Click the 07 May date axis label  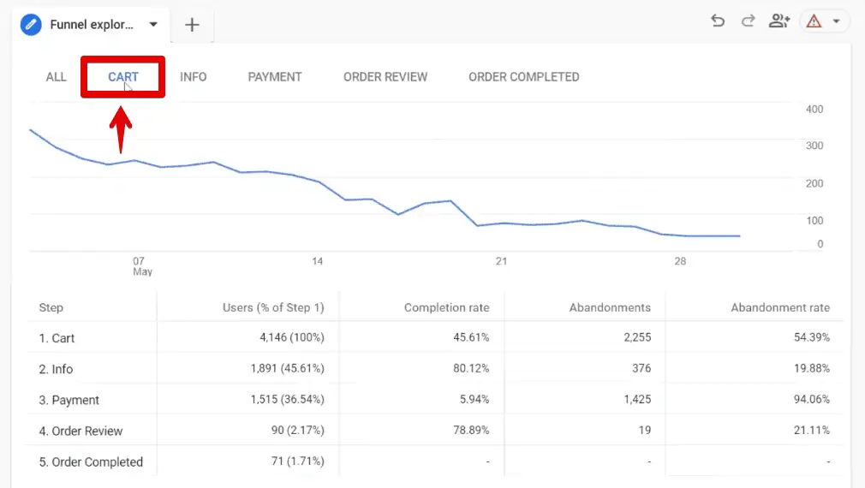pos(142,266)
